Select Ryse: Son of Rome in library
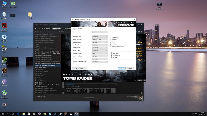This screenshot has height=116, width=207. point(41,68)
